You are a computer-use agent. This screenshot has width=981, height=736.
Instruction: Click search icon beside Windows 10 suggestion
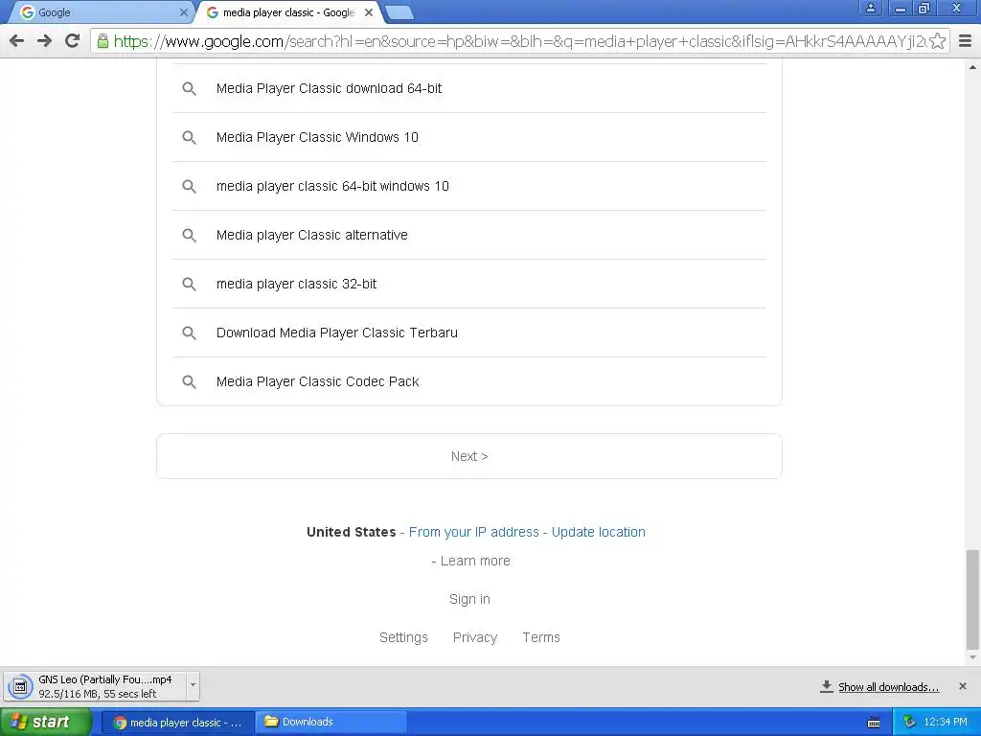[x=189, y=138]
